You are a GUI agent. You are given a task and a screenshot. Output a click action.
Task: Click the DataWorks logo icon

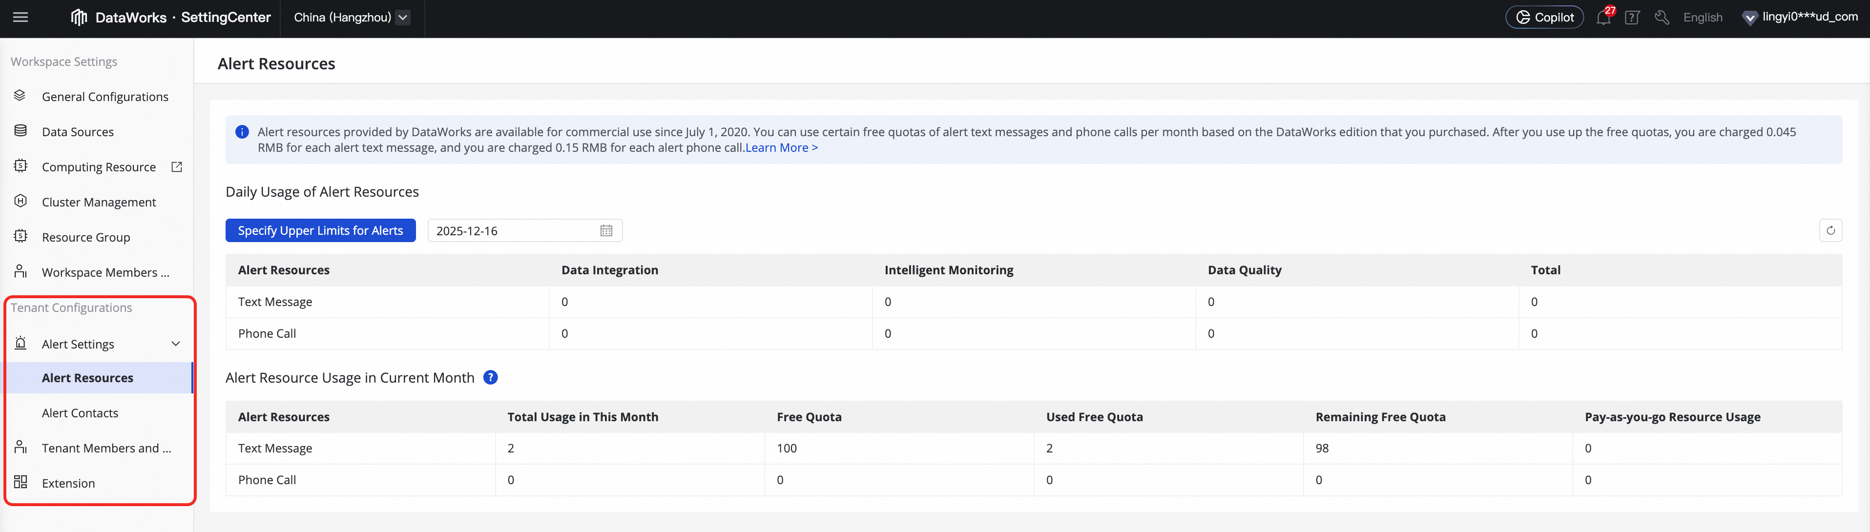pyautogui.click(x=79, y=18)
